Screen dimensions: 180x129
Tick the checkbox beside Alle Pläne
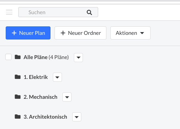(x=8, y=57)
